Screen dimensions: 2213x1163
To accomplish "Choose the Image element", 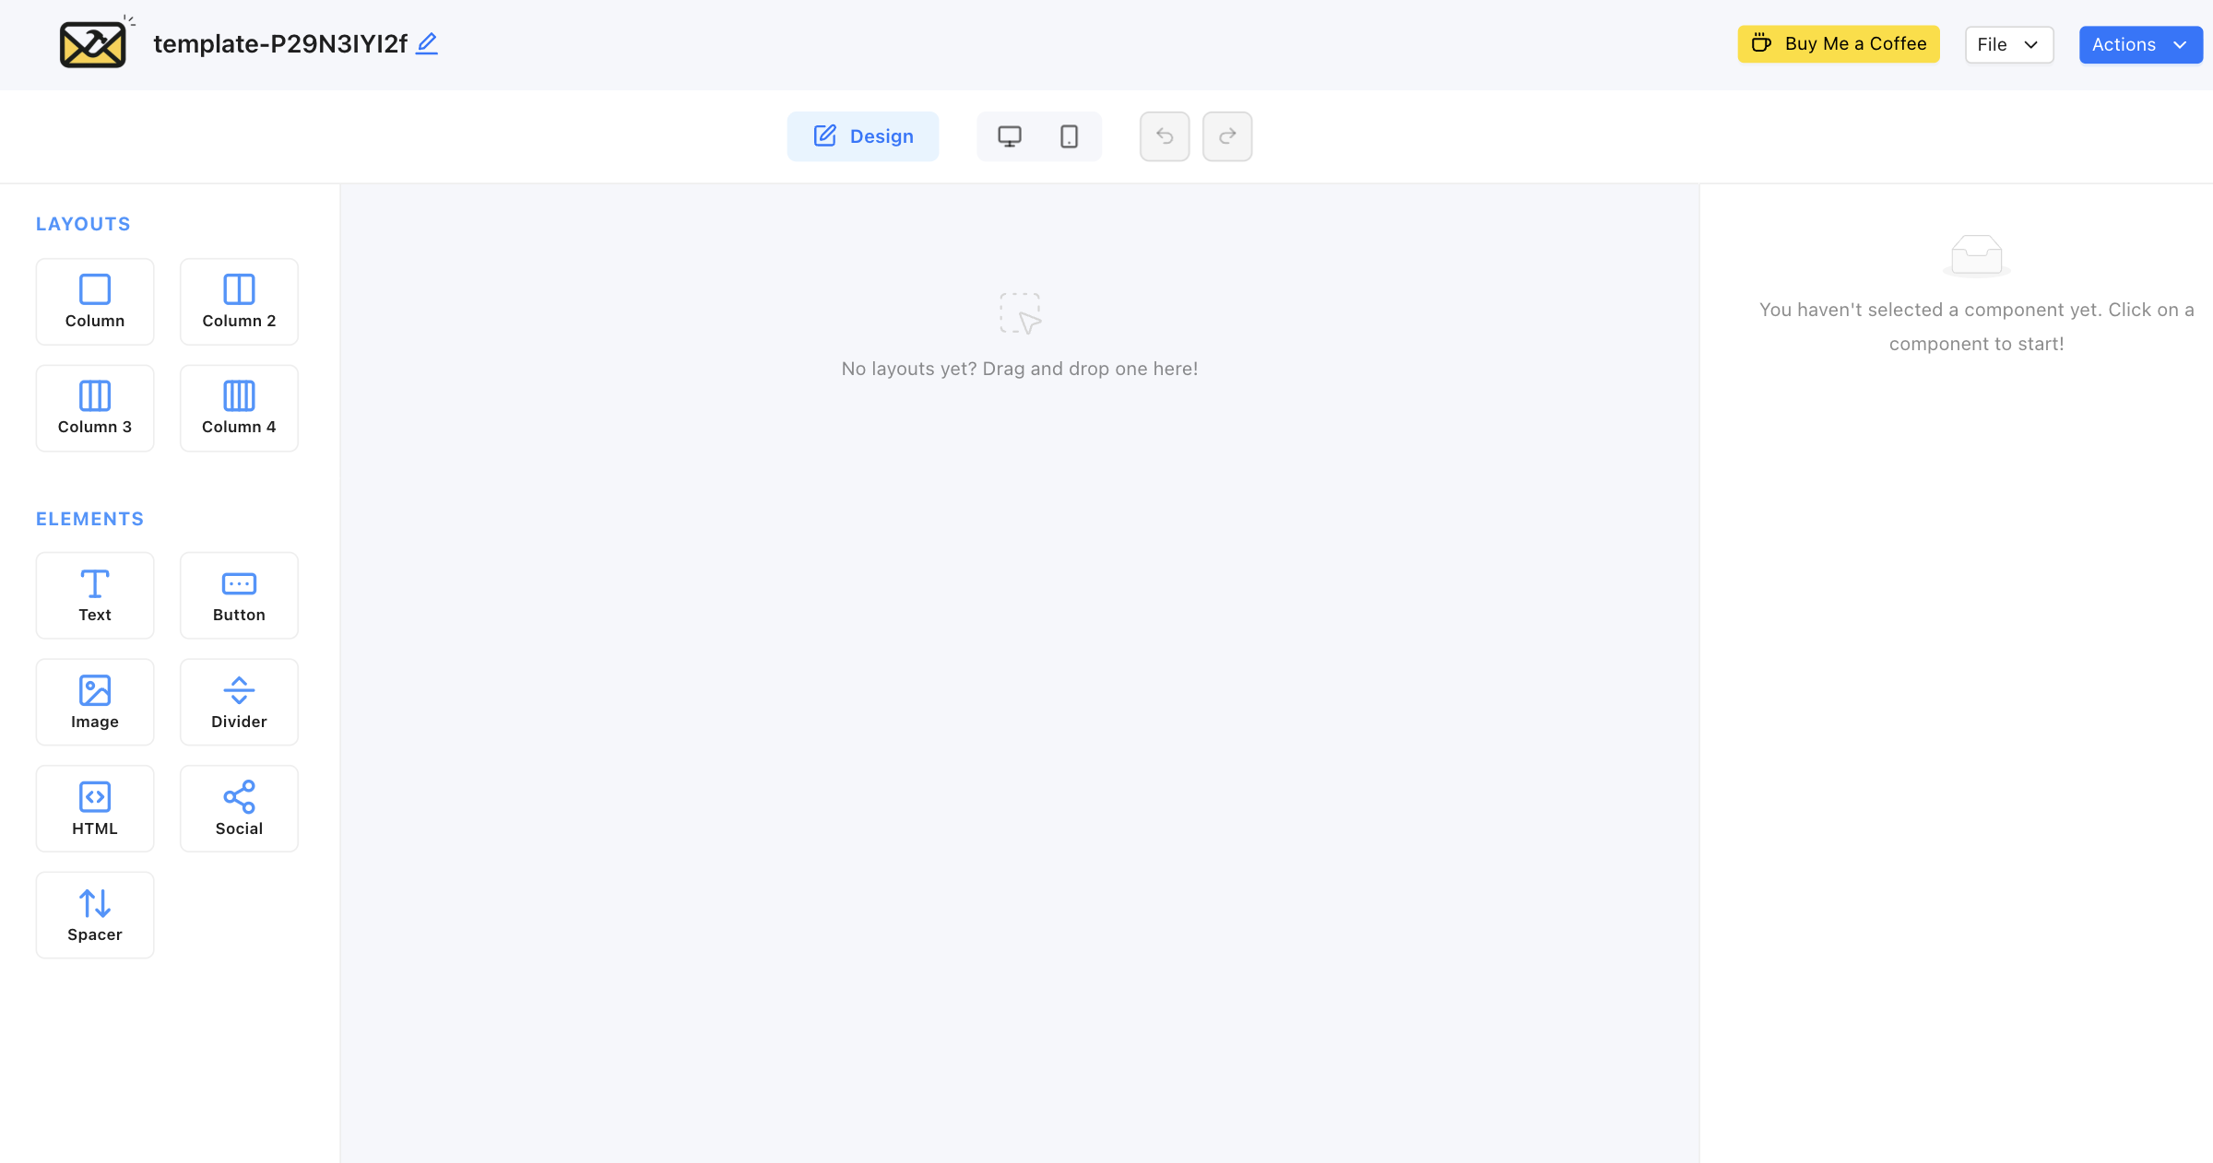I will [95, 701].
